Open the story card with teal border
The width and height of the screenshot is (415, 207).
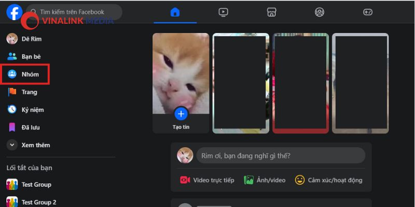[x=241, y=83]
